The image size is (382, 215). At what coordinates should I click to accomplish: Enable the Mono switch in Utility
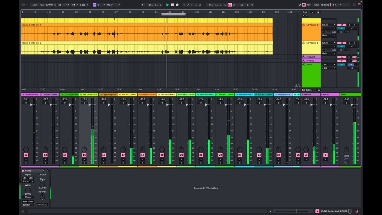(x=28, y=197)
